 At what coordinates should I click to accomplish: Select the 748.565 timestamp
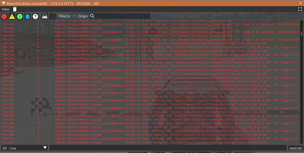coord(8,93)
